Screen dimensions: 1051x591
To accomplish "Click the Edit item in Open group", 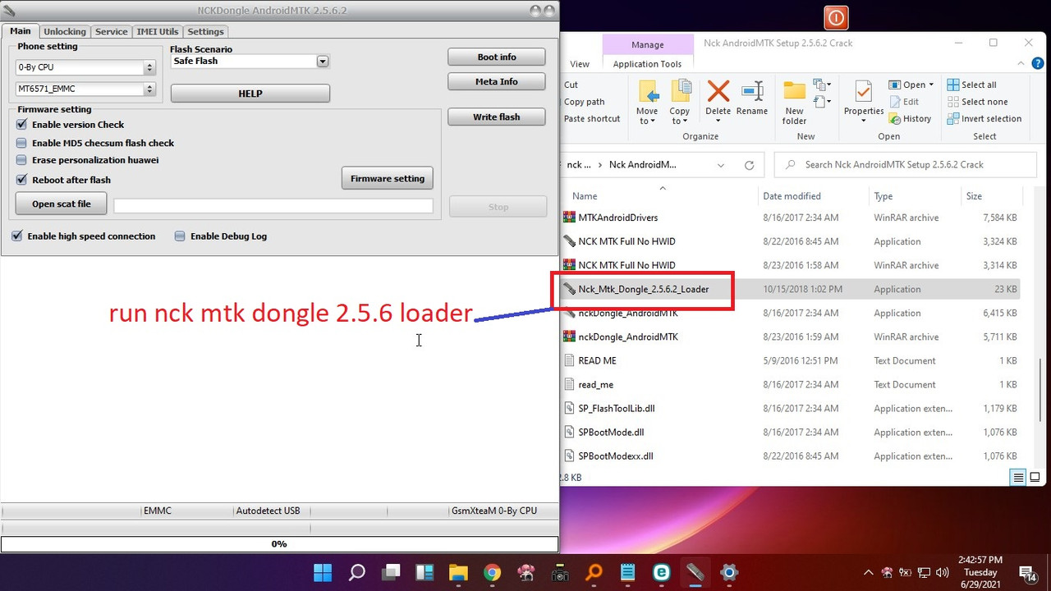I will click(903, 102).
